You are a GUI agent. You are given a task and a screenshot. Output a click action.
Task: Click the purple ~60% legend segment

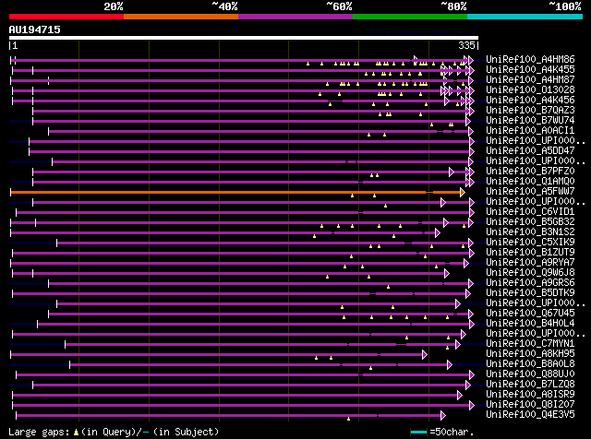pyautogui.click(x=295, y=17)
